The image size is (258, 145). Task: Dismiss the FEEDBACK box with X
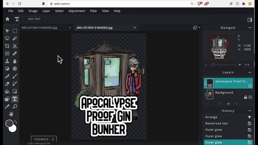(53, 139)
